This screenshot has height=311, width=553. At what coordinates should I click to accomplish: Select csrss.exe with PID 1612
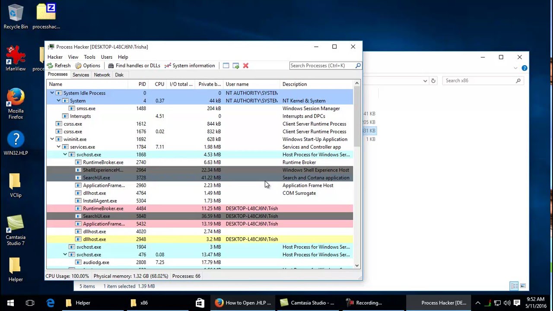(200, 124)
